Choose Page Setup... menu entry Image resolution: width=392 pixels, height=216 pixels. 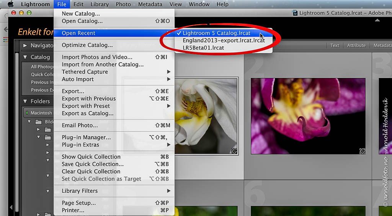click(x=114, y=203)
